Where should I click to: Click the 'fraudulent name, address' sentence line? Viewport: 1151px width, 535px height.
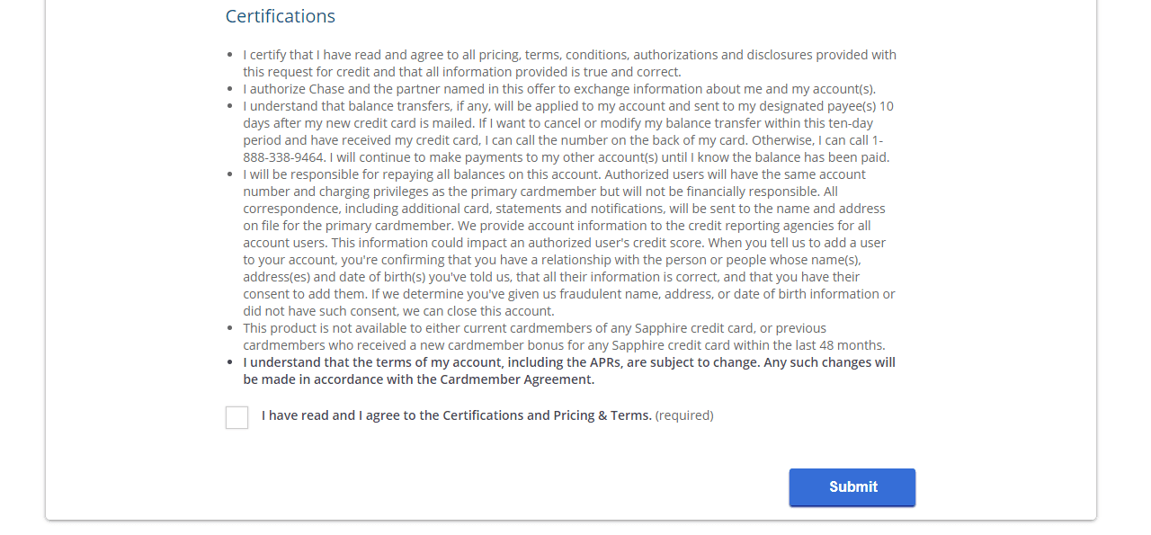point(569,294)
